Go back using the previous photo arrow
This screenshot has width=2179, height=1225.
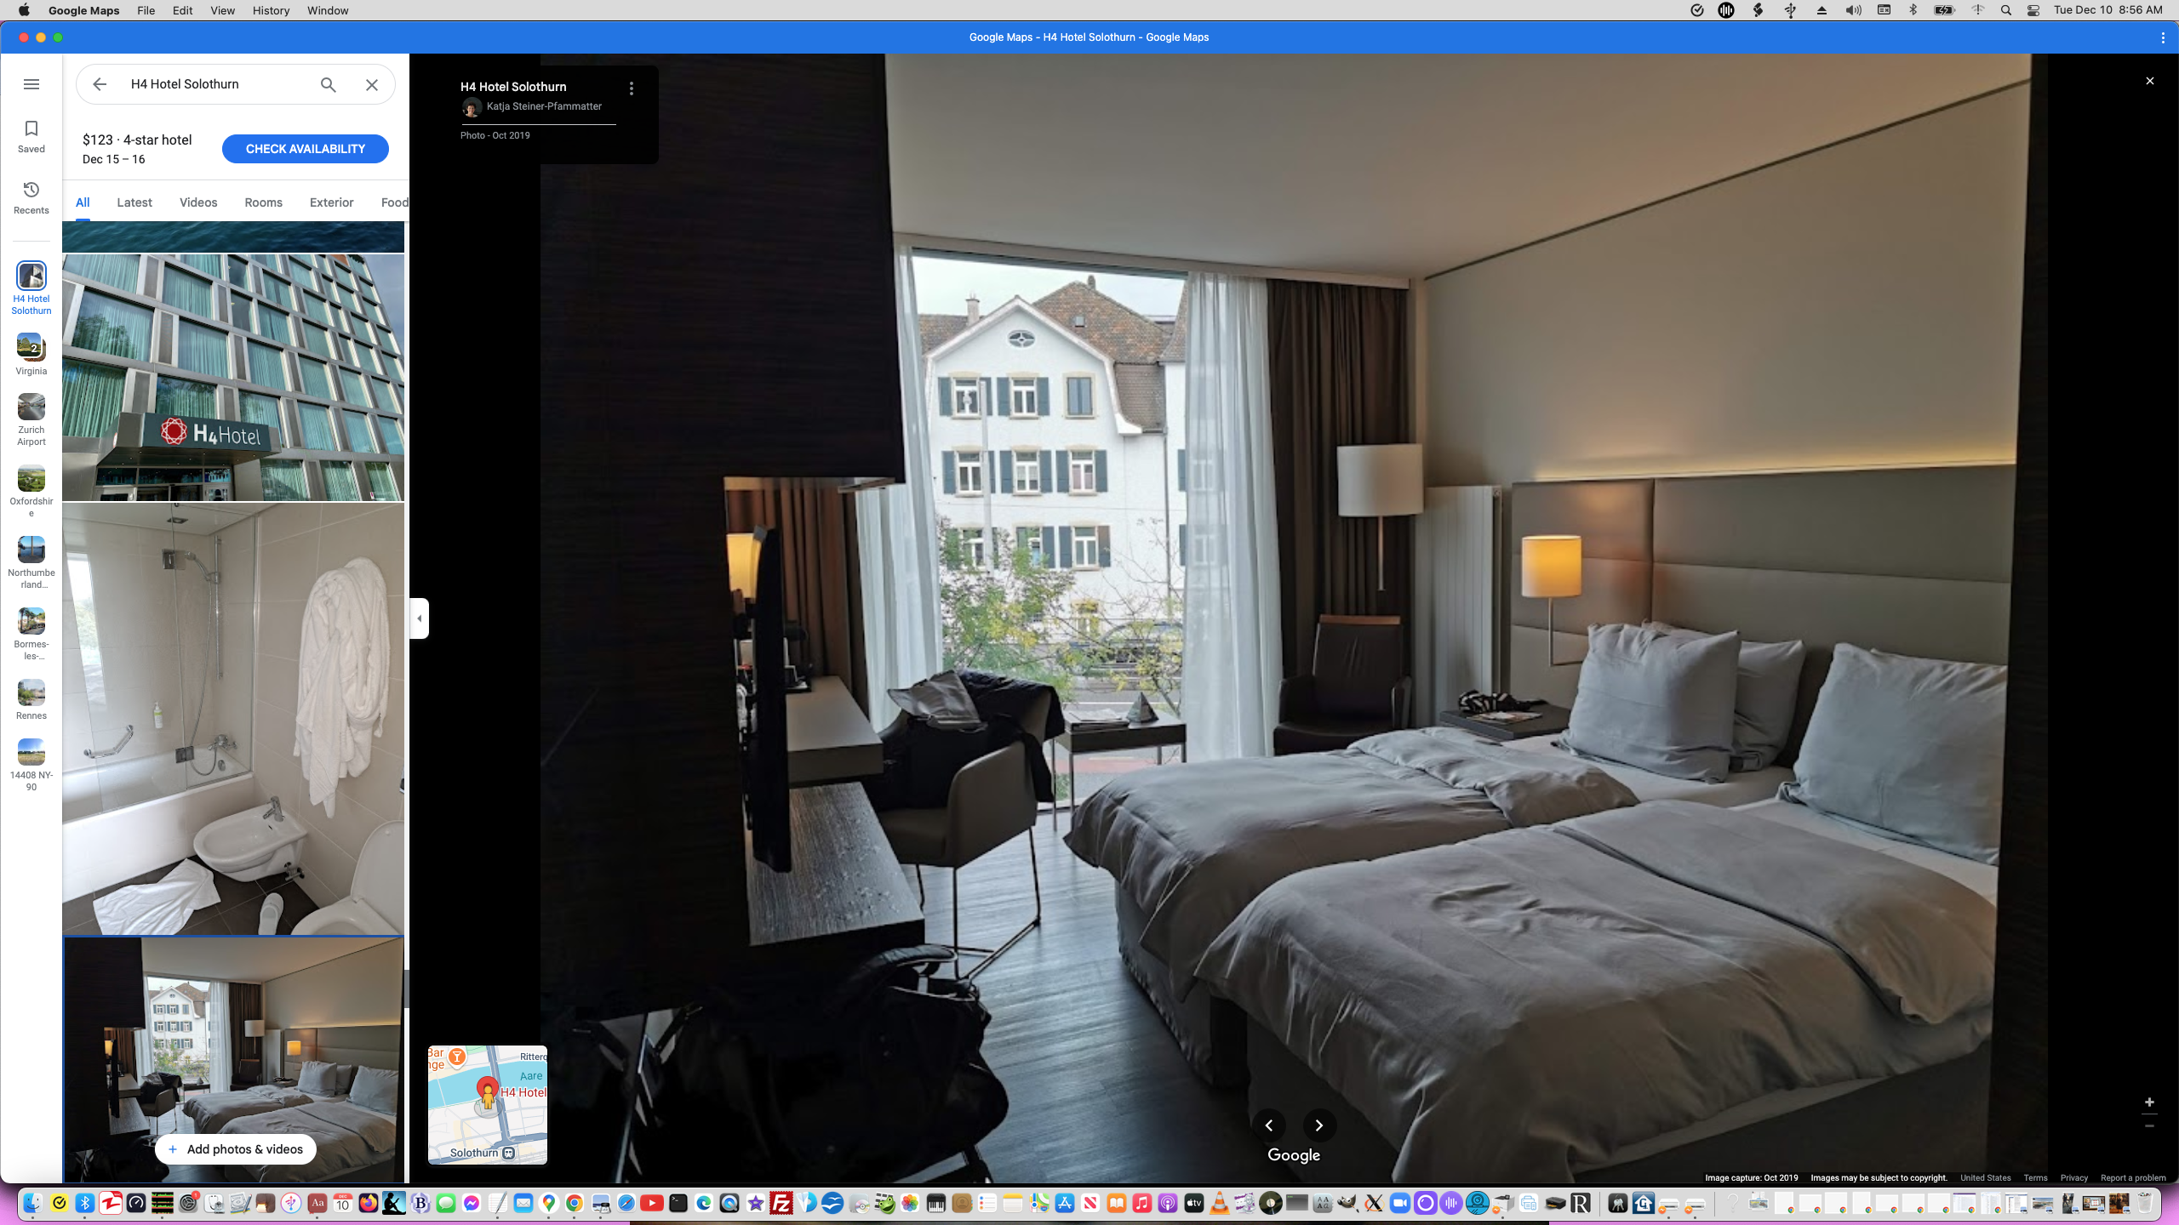click(1268, 1125)
